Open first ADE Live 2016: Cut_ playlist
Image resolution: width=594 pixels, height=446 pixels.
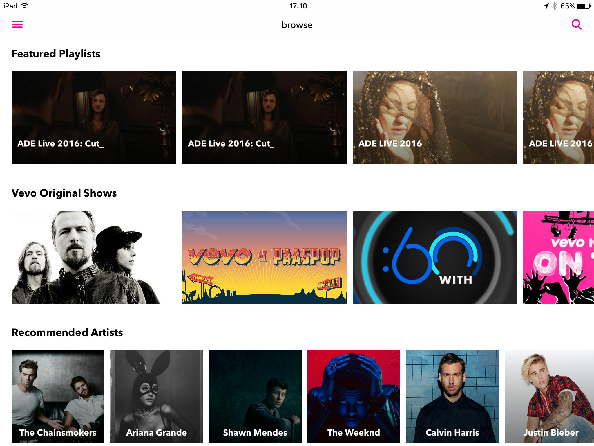coord(94,118)
